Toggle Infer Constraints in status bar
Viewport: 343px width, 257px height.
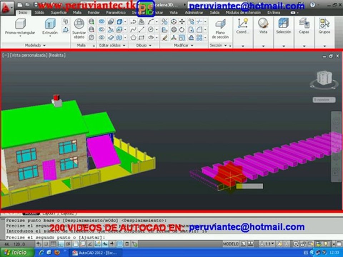(x=39, y=244)
